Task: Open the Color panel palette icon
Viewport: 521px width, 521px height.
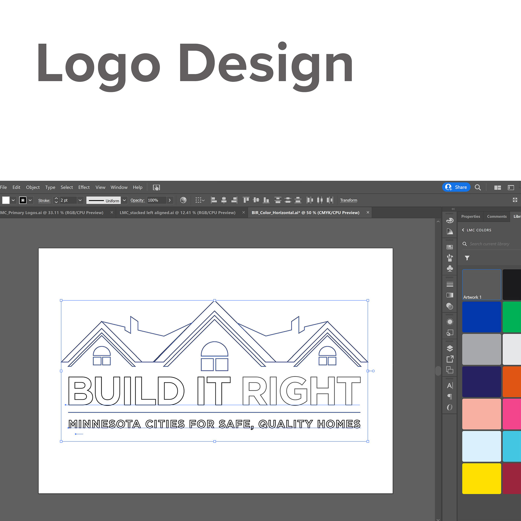Action: (x=450, y=220)
